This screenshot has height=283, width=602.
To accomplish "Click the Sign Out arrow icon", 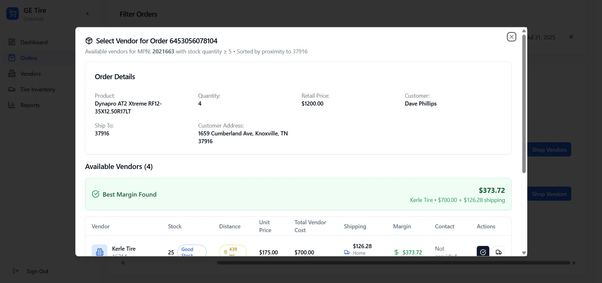I will pyautogui.click(x=15, y=271).
